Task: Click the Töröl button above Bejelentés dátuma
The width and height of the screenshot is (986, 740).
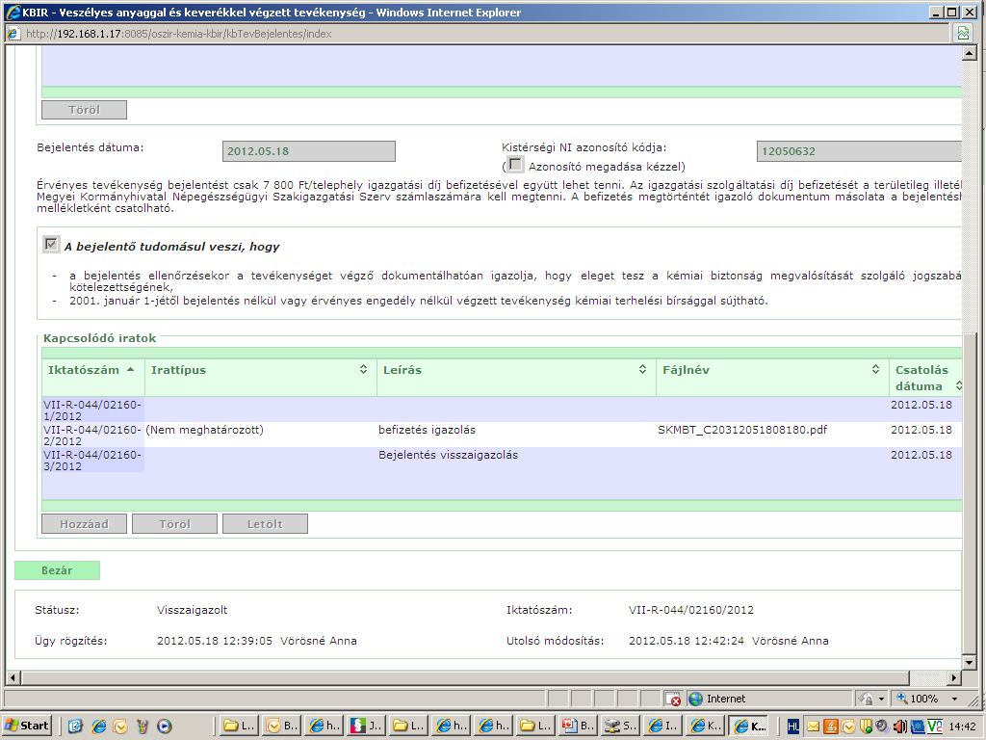Action: [x=85, y=110]
